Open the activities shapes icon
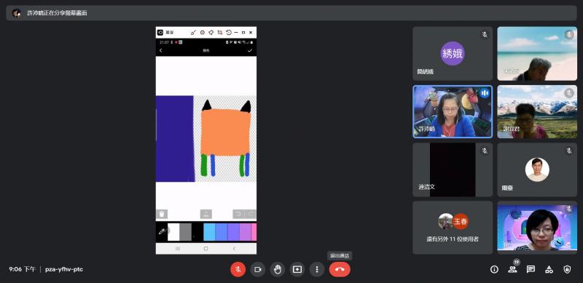 (549, 270)
